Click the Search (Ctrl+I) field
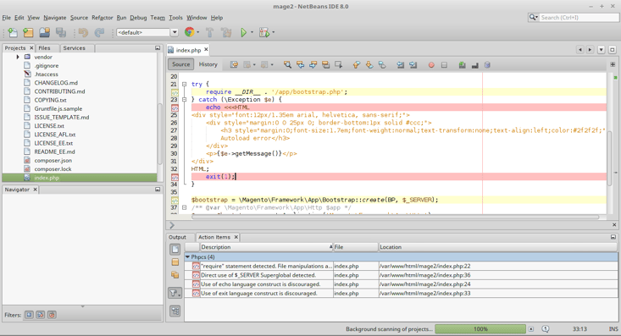The width and height of the screenshot is (621, 336). tap(578, 18)
